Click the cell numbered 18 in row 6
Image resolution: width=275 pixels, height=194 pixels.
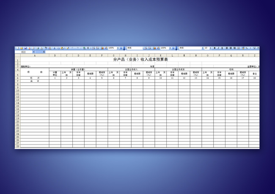point(254,78)
